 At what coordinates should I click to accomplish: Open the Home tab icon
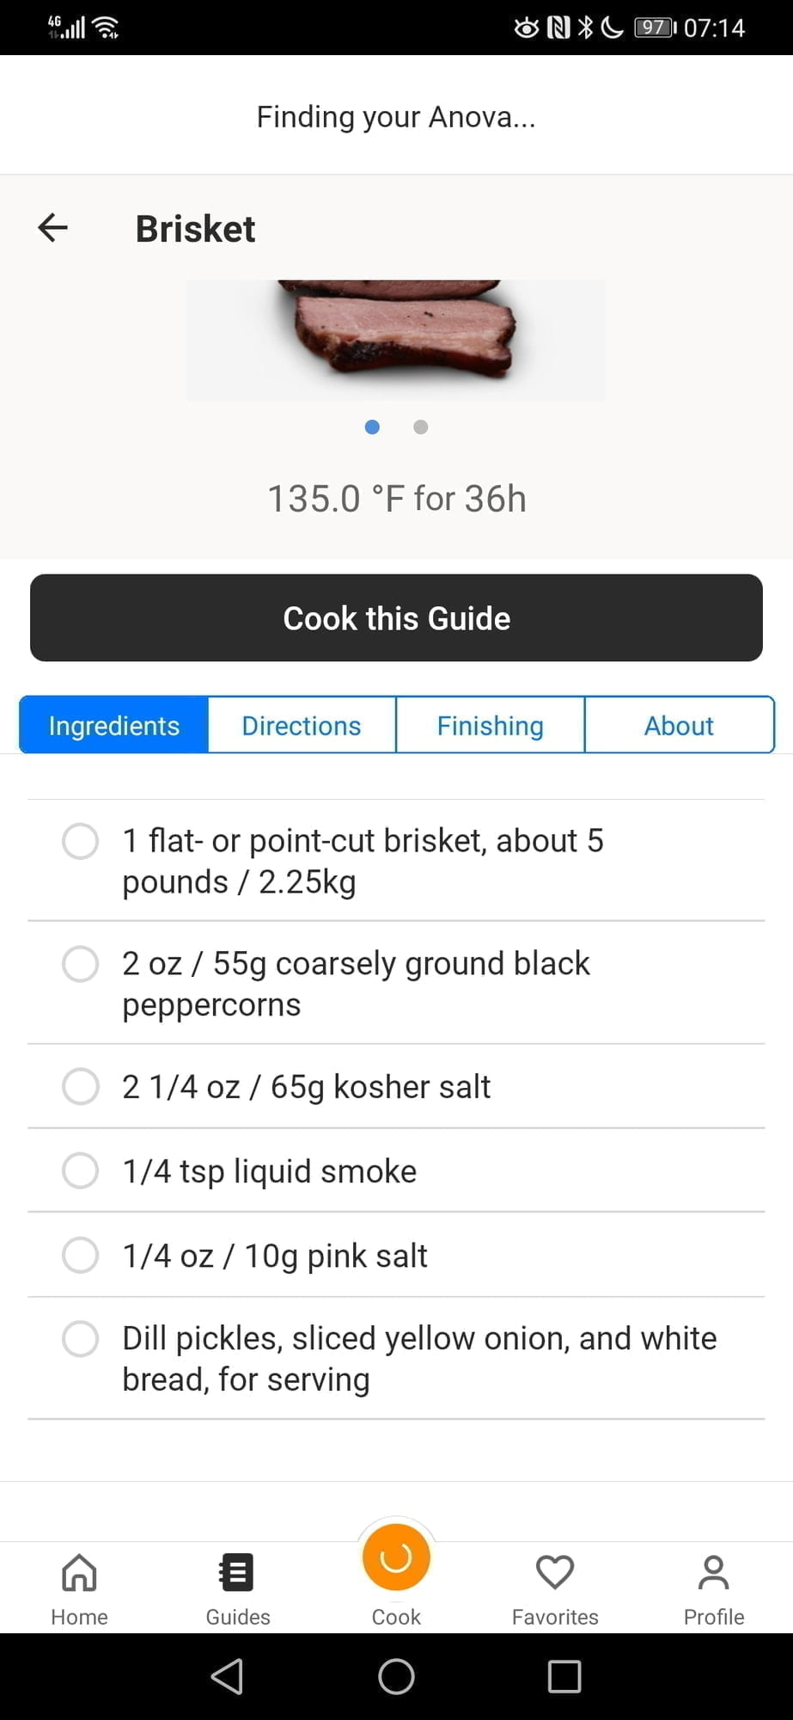click(79, 1573)
